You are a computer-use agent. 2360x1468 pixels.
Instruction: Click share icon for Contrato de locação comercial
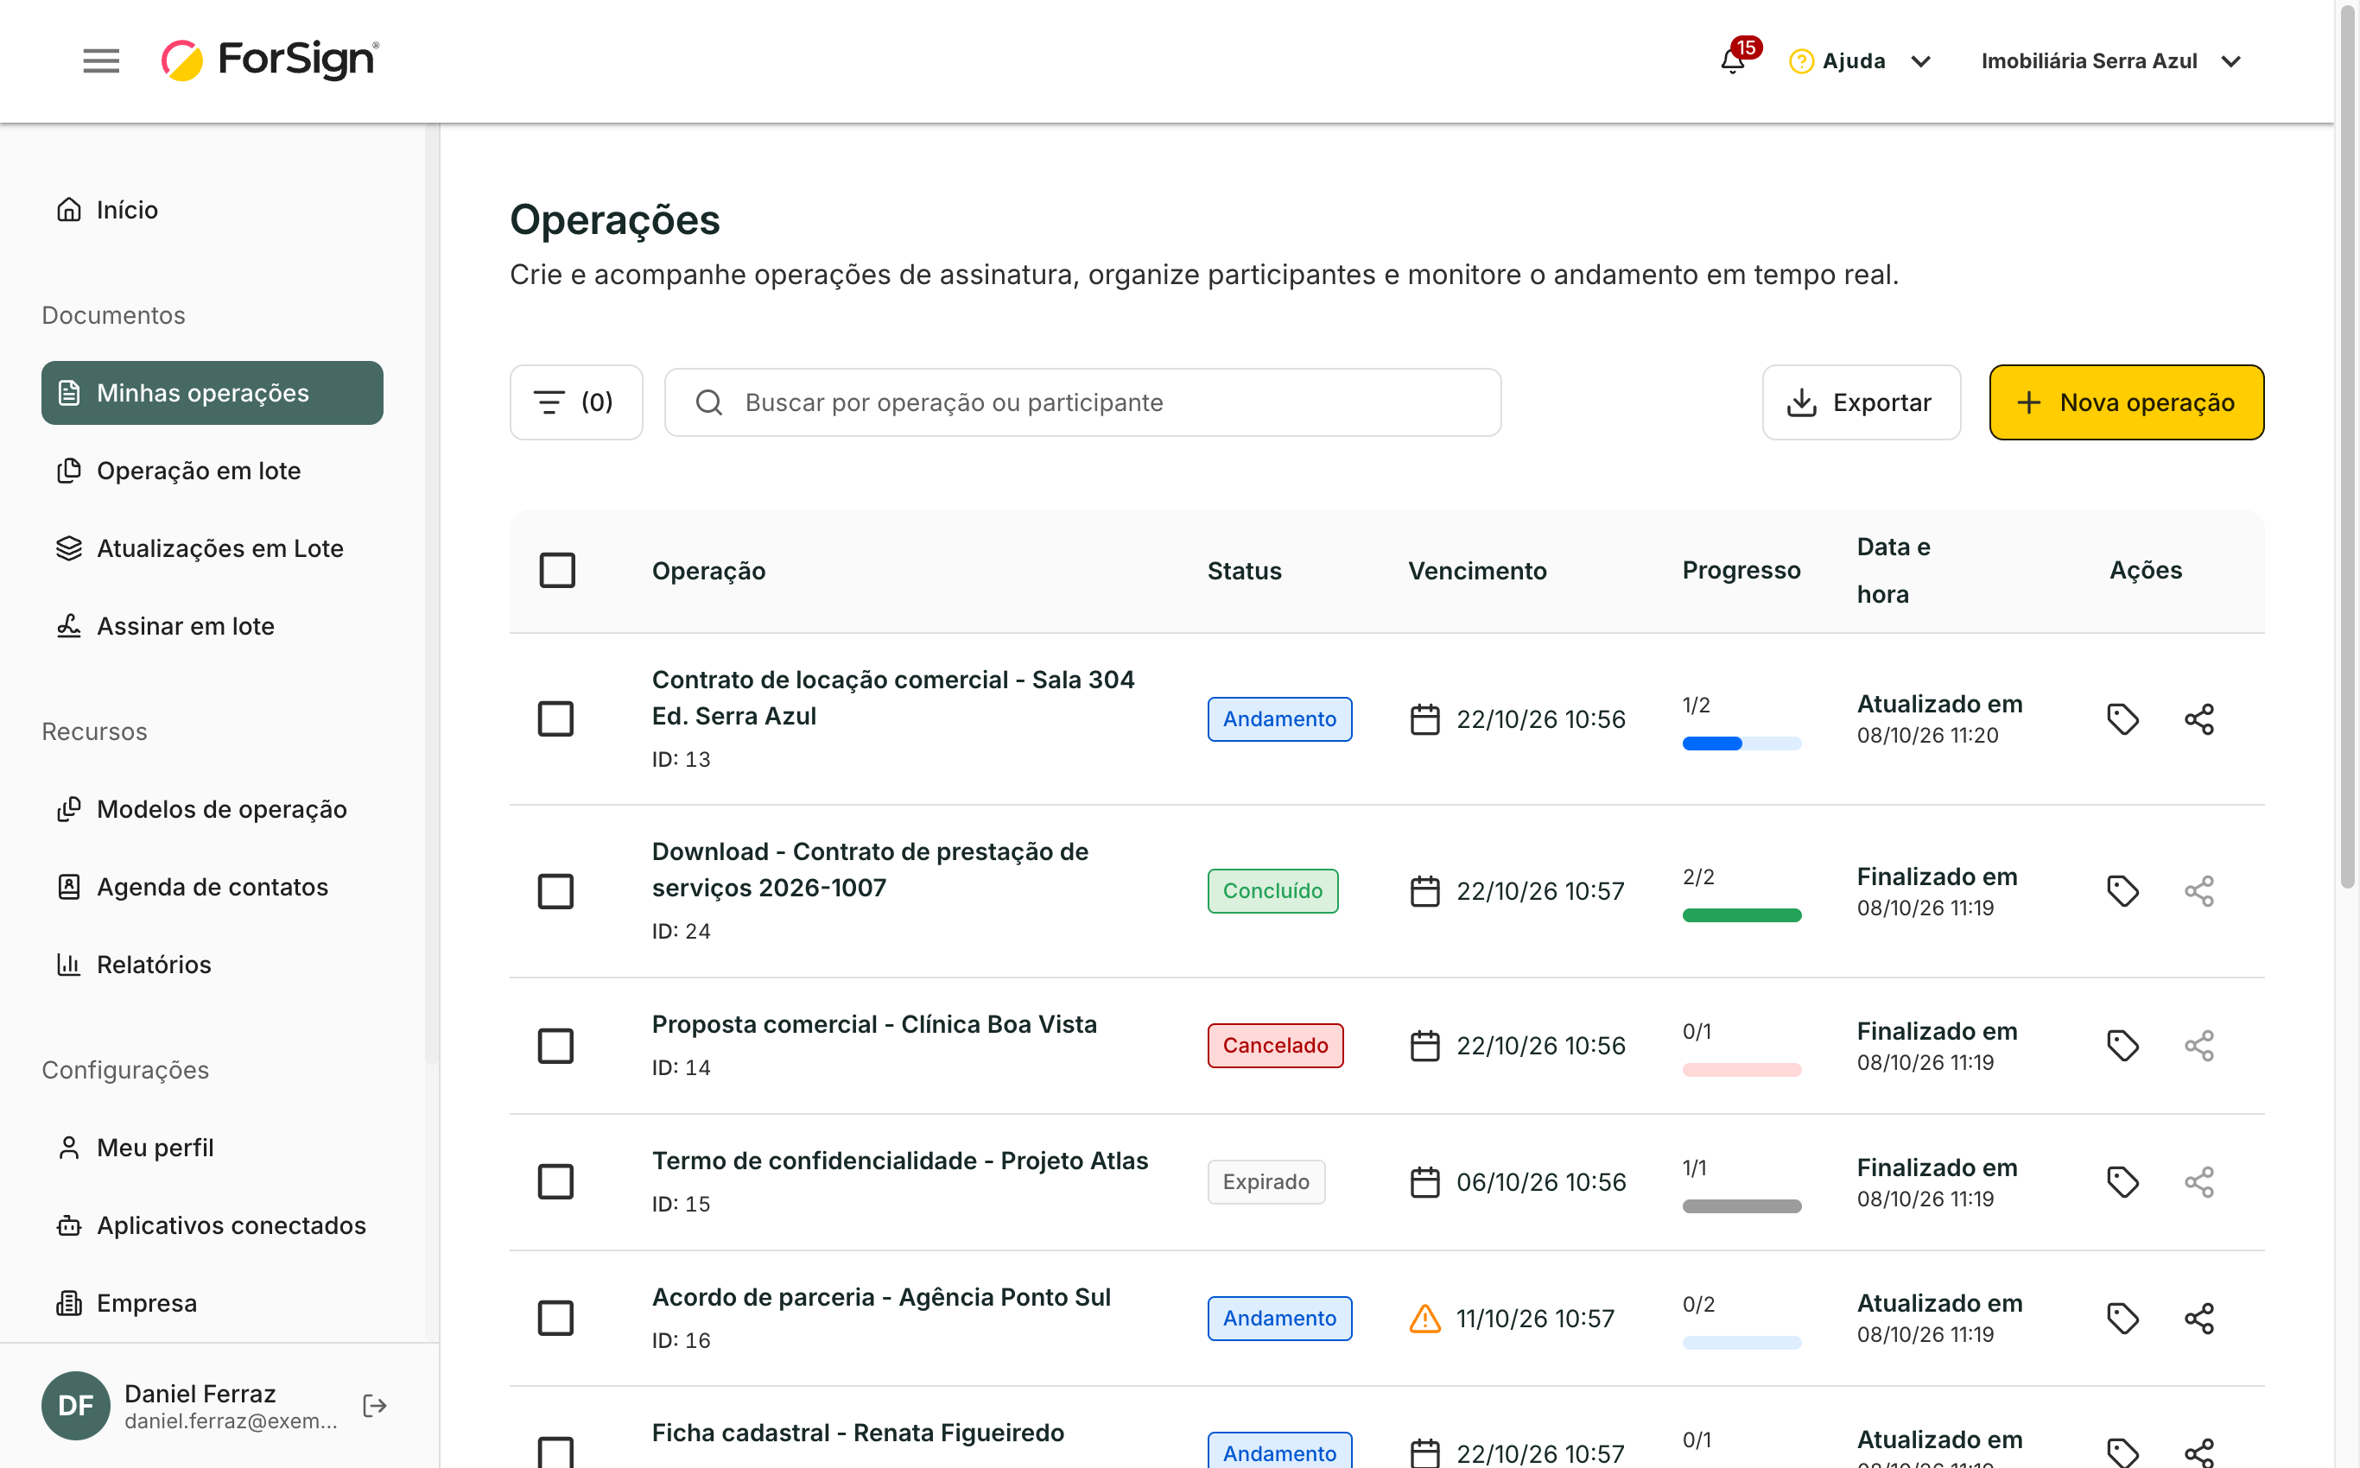click(2198, 719)
